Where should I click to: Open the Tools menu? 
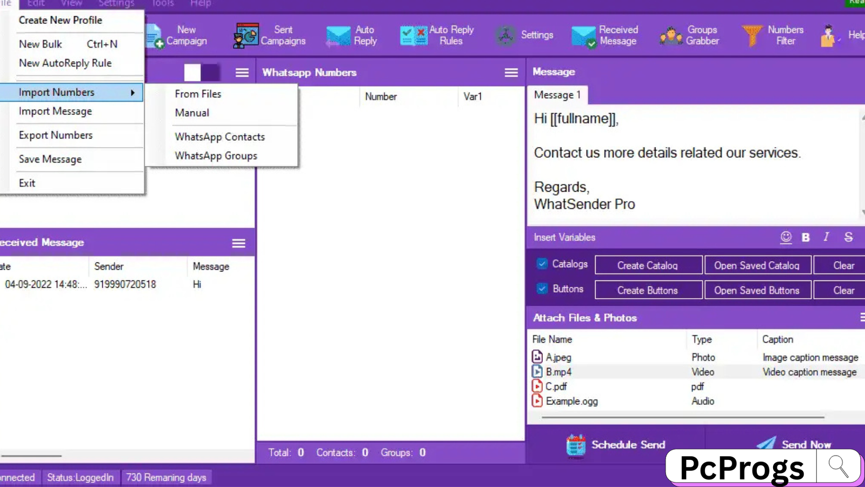(x=162, y=3)
